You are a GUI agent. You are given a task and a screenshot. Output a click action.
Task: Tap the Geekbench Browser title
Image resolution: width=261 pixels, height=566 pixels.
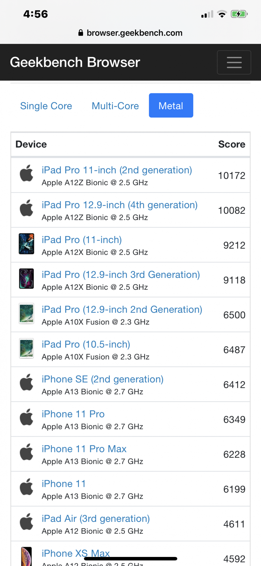pyautogui.click(x=75, y=62)
